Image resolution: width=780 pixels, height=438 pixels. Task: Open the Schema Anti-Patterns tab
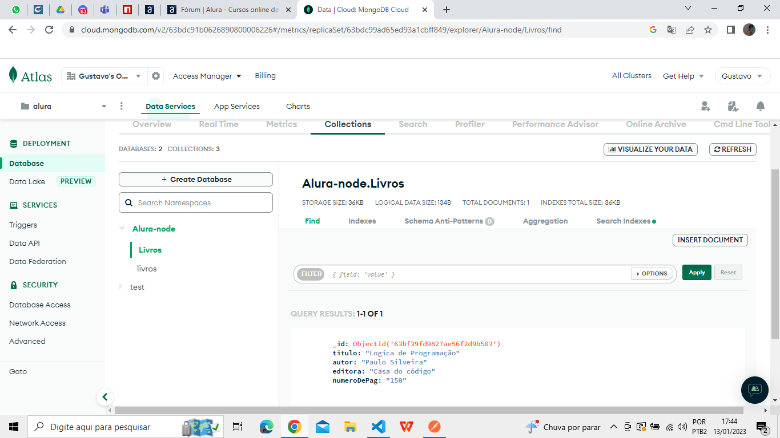tap(449, 221)
